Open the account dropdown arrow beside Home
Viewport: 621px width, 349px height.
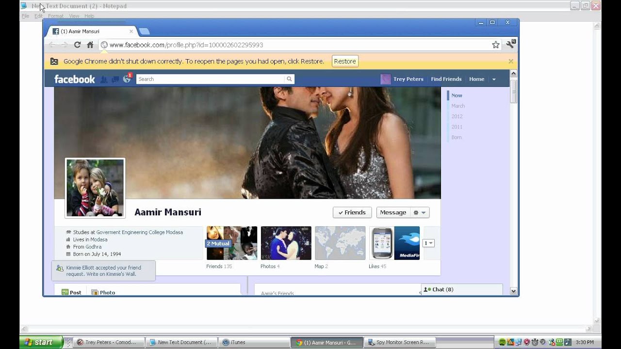[494, 79]
